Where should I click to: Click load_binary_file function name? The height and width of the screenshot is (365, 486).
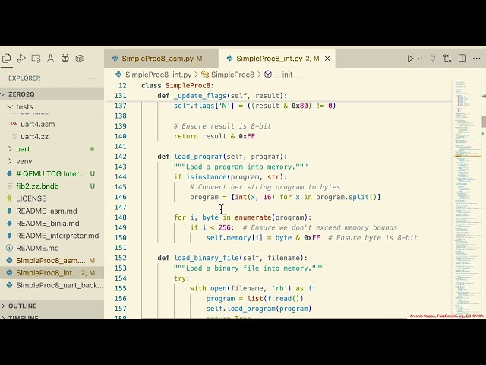pos(207,258)
